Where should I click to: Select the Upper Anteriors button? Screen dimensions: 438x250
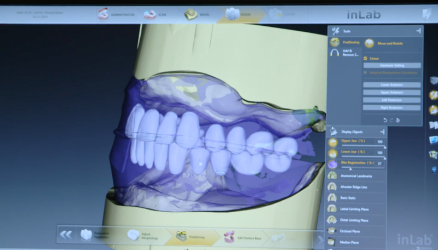[x=392, y=92]
